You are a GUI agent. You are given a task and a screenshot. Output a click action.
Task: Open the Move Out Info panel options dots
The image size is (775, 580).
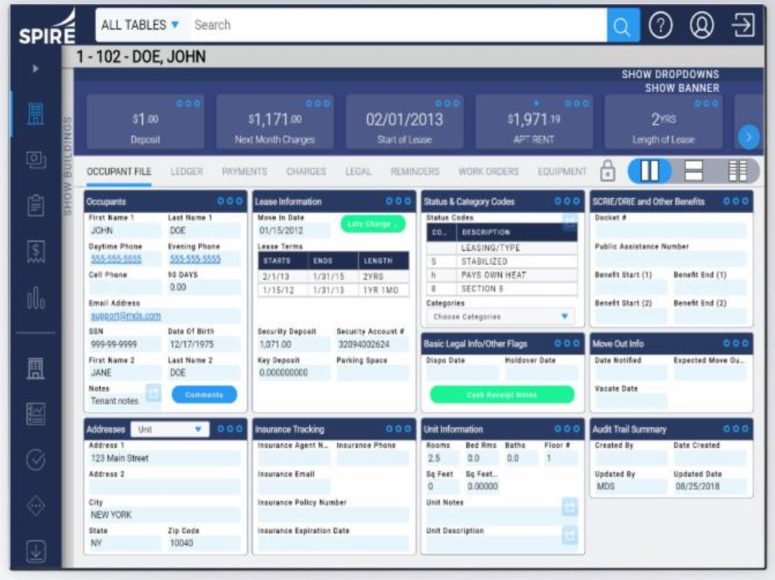[x=736, y=343]
